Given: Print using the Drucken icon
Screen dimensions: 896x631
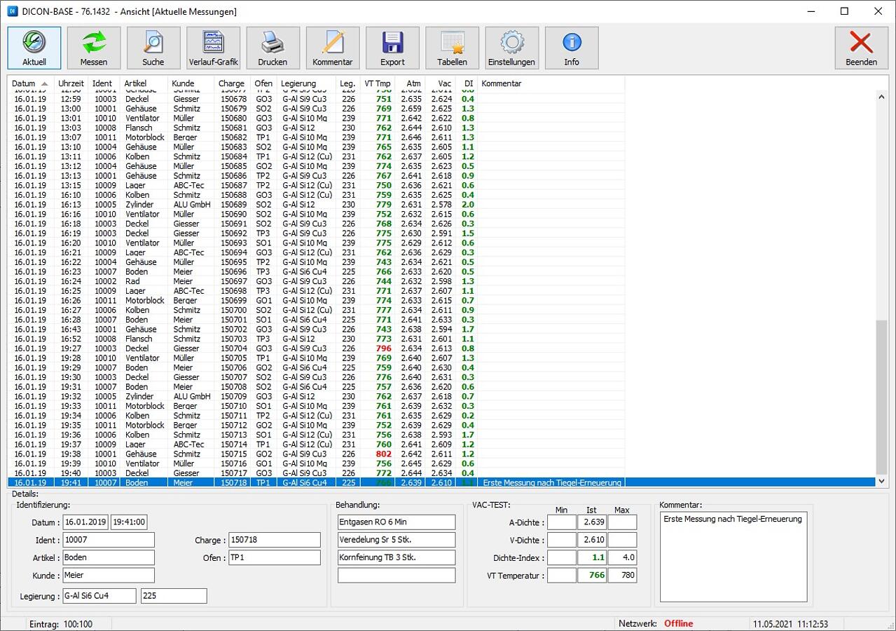Looking at the screenshot, I should (x=273, y=48).
